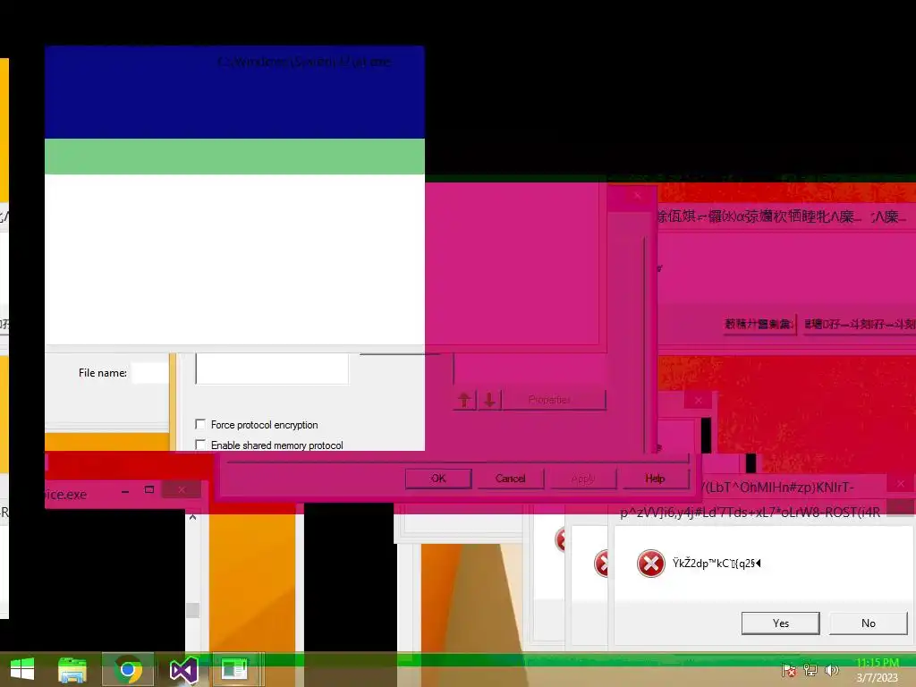
Task: Tick Enable shared memory protocol checkbox
Action: coord(200,445)
